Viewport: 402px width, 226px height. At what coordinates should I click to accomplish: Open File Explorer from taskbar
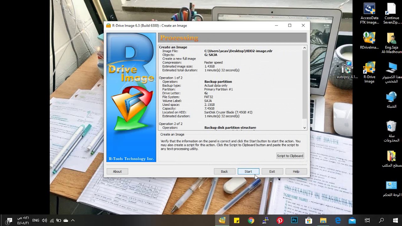[323, 220]
